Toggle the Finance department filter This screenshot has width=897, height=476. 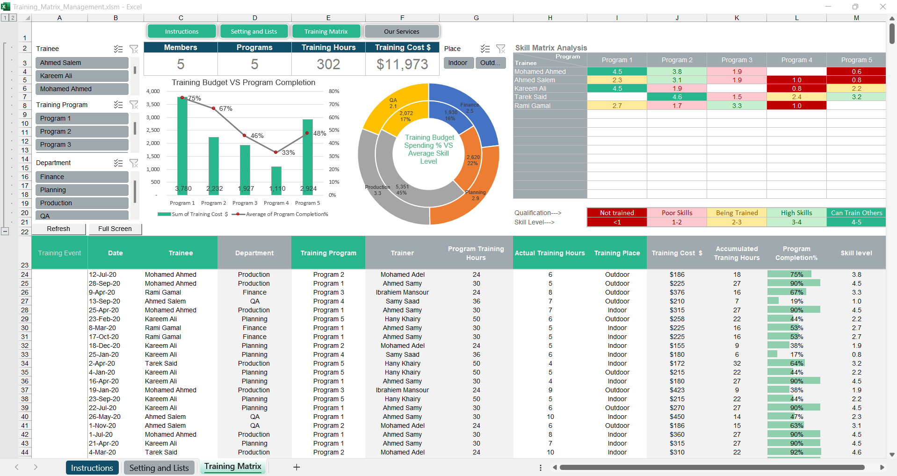point(82,177)
